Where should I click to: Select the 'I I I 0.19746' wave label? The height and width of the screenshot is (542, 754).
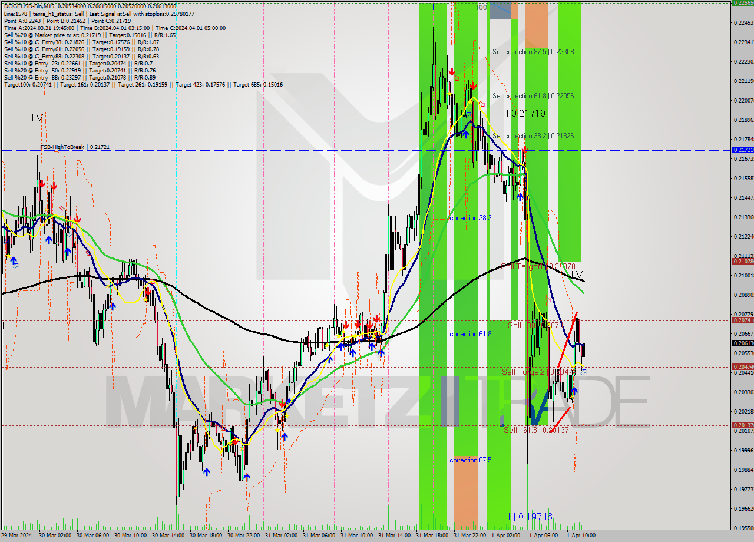(x=528, y=517)
